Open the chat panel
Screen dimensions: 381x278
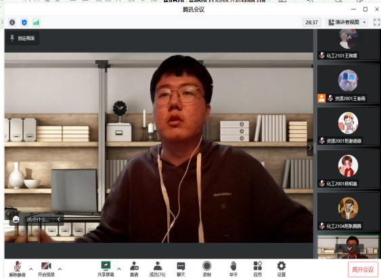pyautogui.click(x=181, y=269)
